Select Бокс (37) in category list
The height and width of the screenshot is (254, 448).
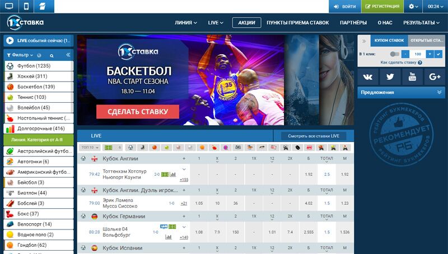point(39,214)
